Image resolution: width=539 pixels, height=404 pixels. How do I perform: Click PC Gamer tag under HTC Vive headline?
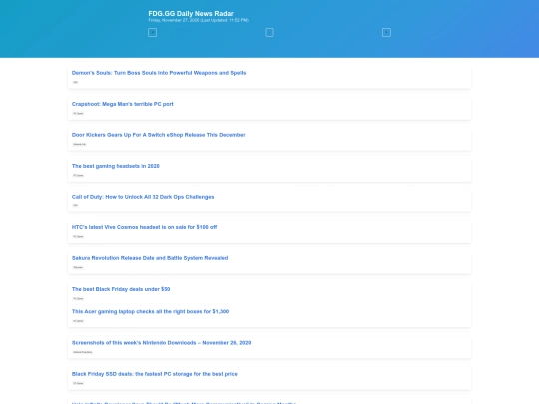pyautogui.click(x=78, y=236)
